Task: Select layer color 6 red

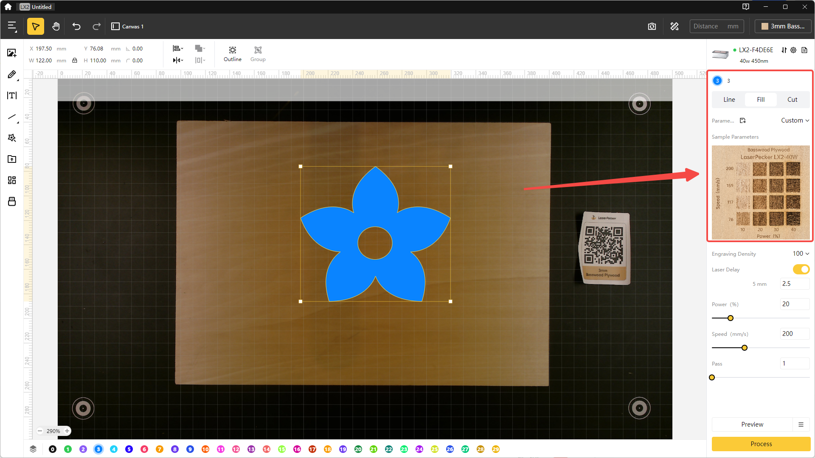Action: (144, 449)
